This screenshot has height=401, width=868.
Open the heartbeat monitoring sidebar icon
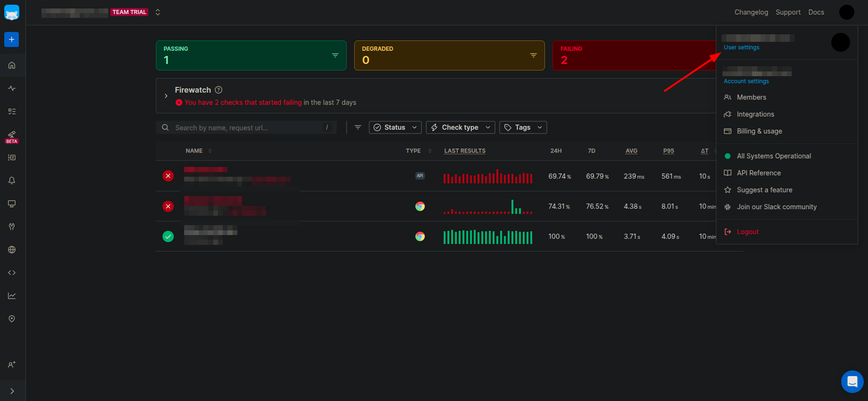pos(12,88)
